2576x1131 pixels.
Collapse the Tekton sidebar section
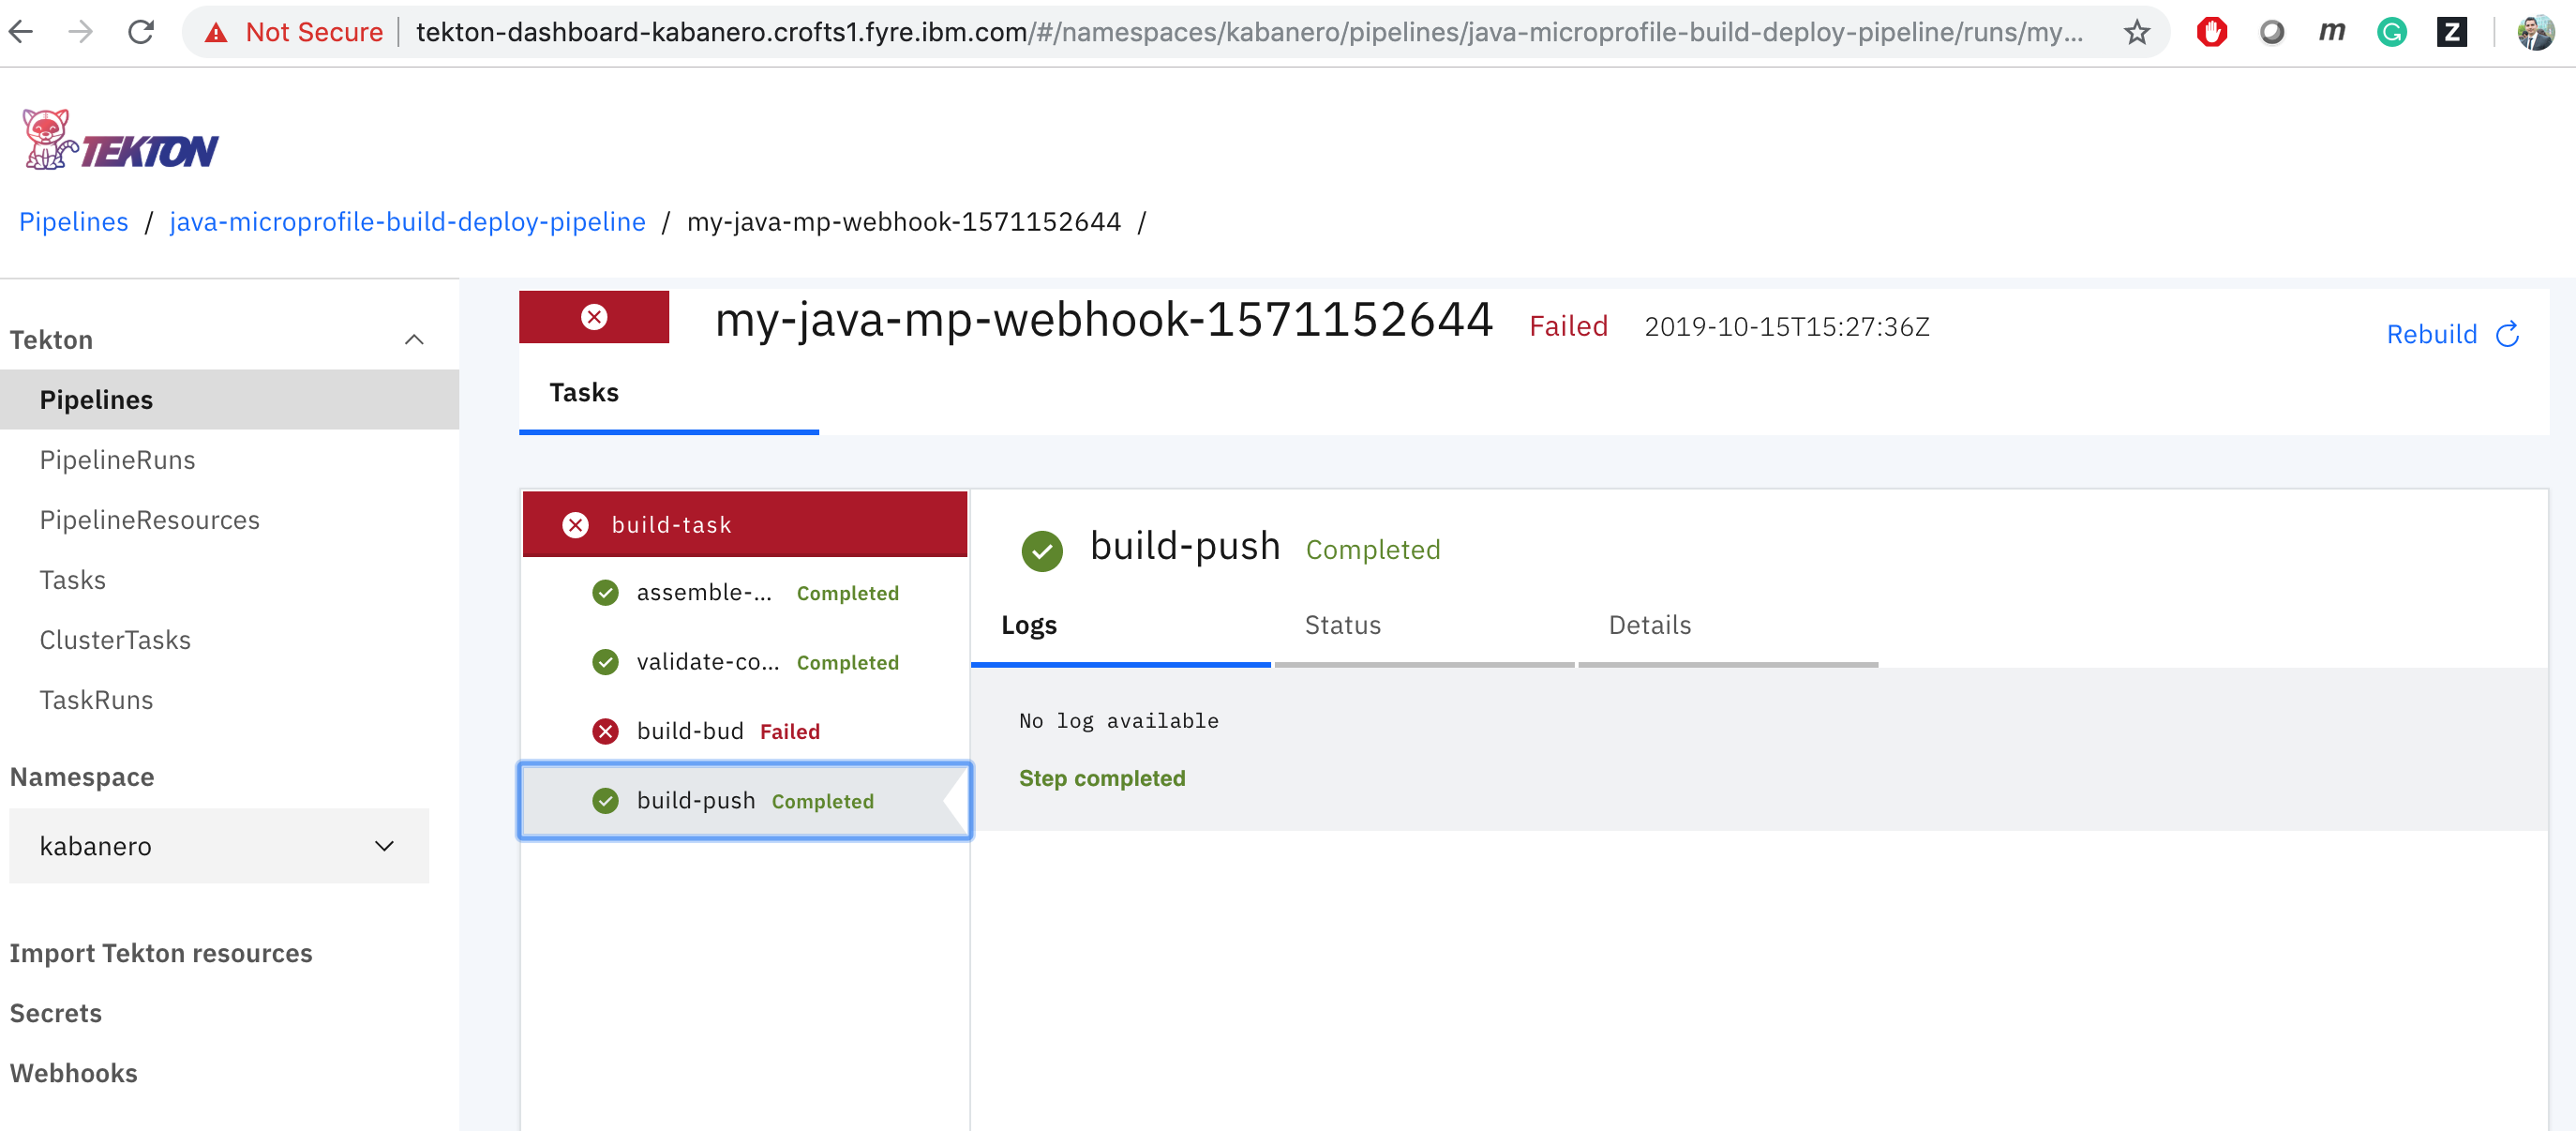(x=414, y=339)
